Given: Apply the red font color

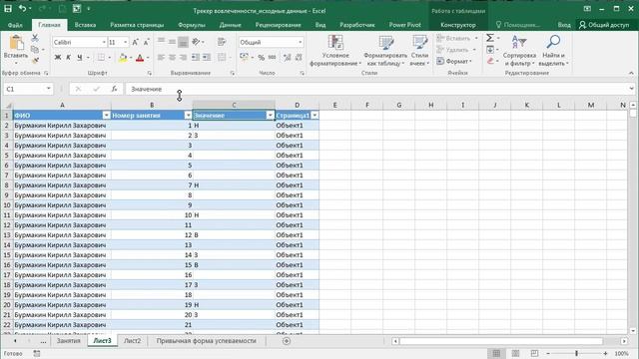Looking at the screenshot, I should tap(140, 58).
